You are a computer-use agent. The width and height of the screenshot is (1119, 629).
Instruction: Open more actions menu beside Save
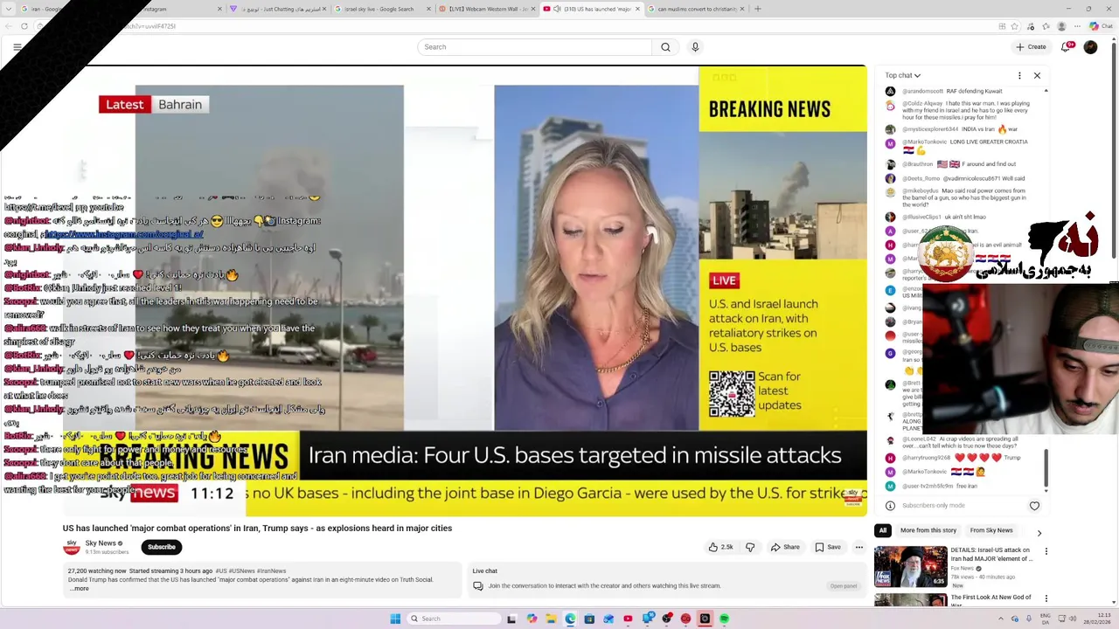coord(858,547)
